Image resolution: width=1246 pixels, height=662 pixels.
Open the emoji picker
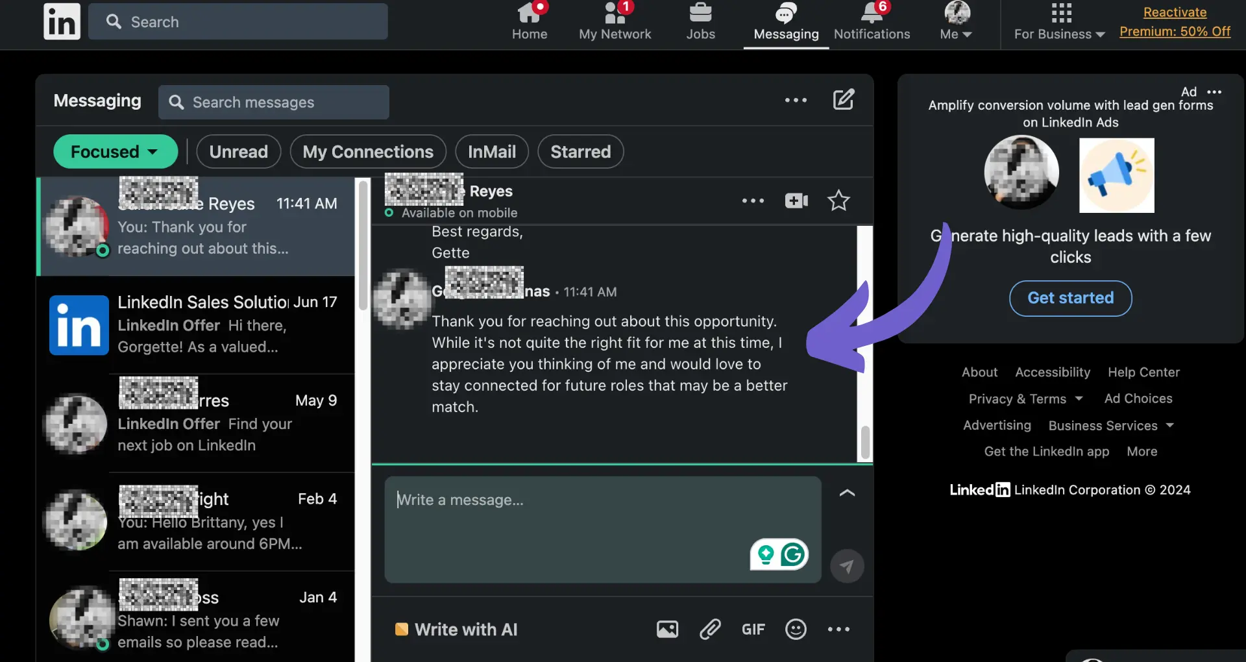(796, 629)
